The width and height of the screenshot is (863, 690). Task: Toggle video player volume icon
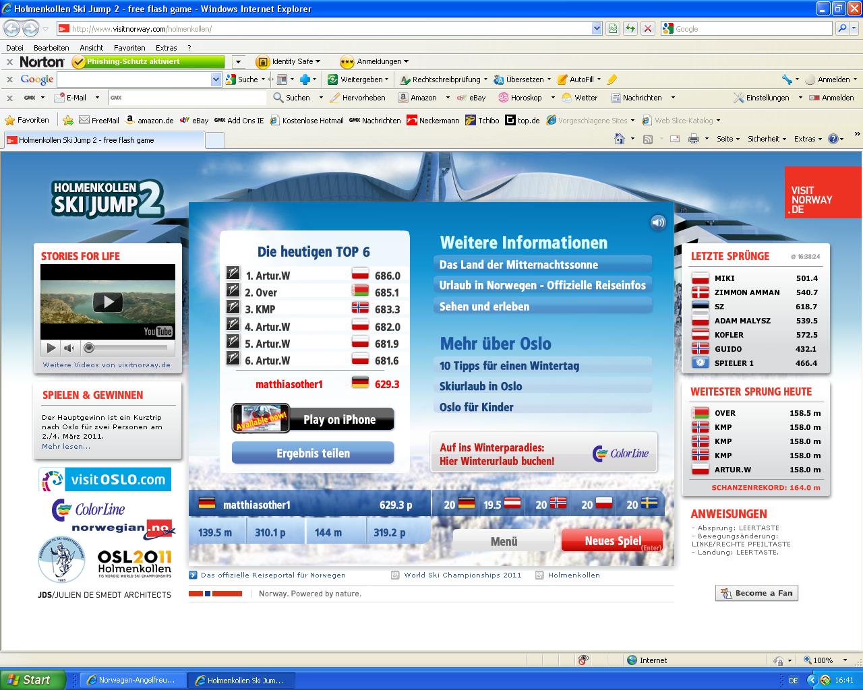pos(69,348)
